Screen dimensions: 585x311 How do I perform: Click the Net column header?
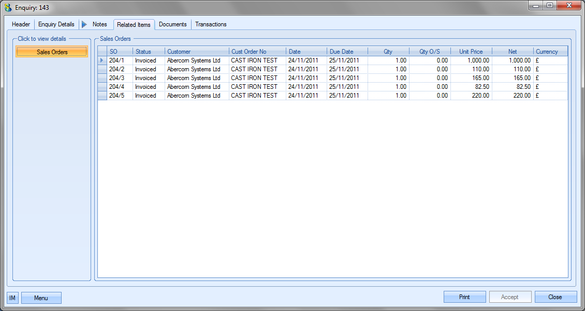coord(513,52)
